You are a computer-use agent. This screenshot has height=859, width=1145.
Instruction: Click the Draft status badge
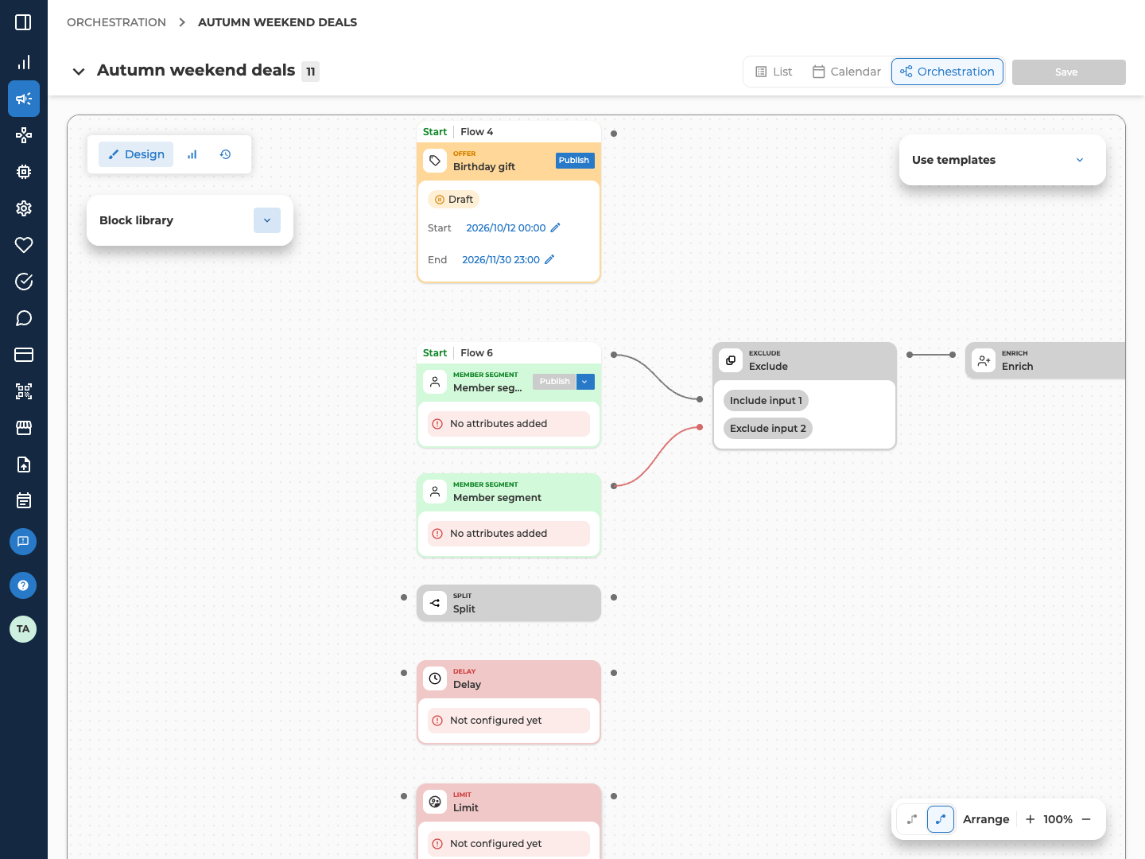454,200
